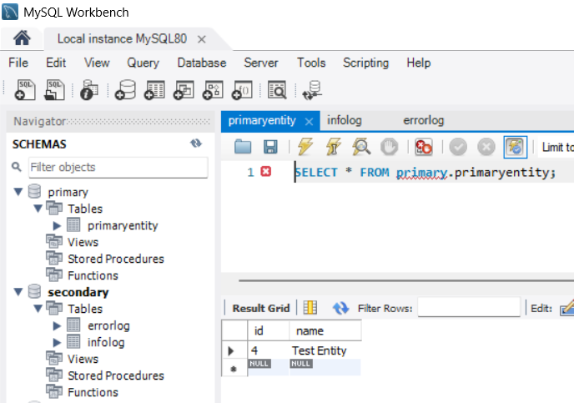Screen dimensions: 574x403
Task: Reconnect to DBMS toolbar icon
Action: tap(312, 90)
